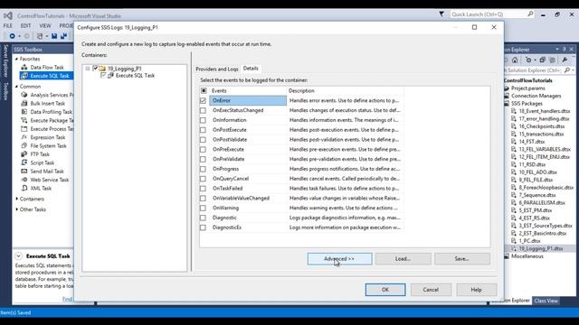
Task: Choose the Web Service Task icon
Action: pos(24,180)
